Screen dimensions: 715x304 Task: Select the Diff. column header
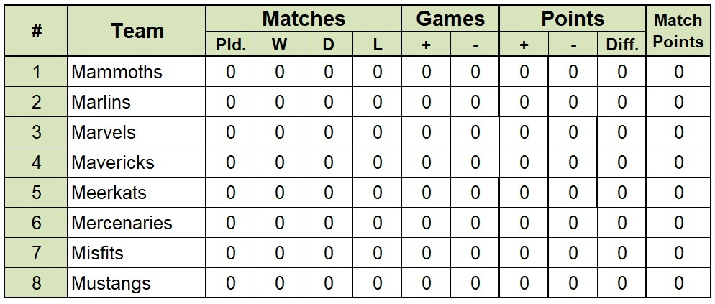tap(621, 45)
